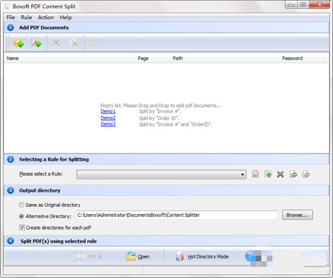Open the Help menu
This screenshot has width=333, height=278.
[x=66, y=17]
